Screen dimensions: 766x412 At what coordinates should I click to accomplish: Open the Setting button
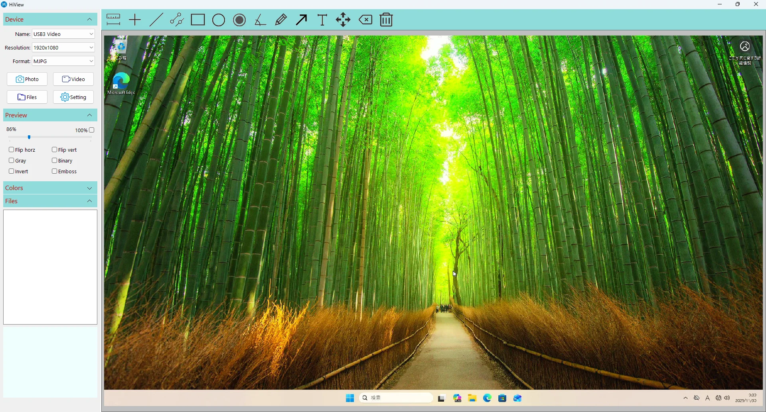[x=73, y=97]
